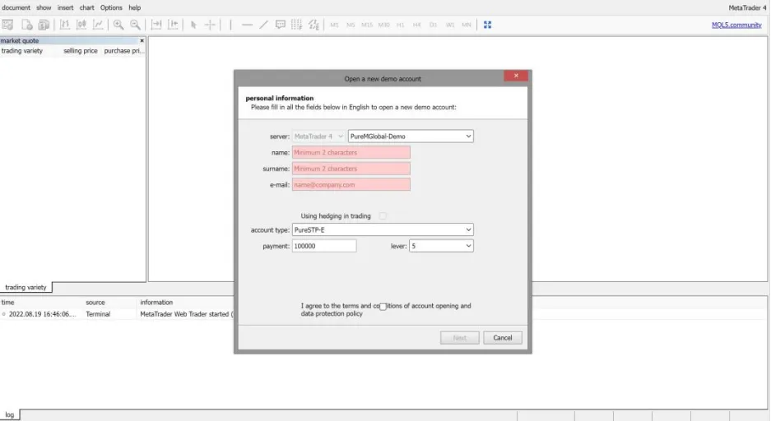This screenshot has height=421, width=771.
Task: Click the surname input field
Action: click(351, 169)
